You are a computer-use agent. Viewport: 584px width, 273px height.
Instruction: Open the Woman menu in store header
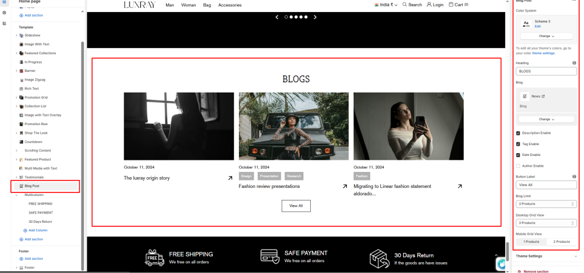tap(188, 5)
